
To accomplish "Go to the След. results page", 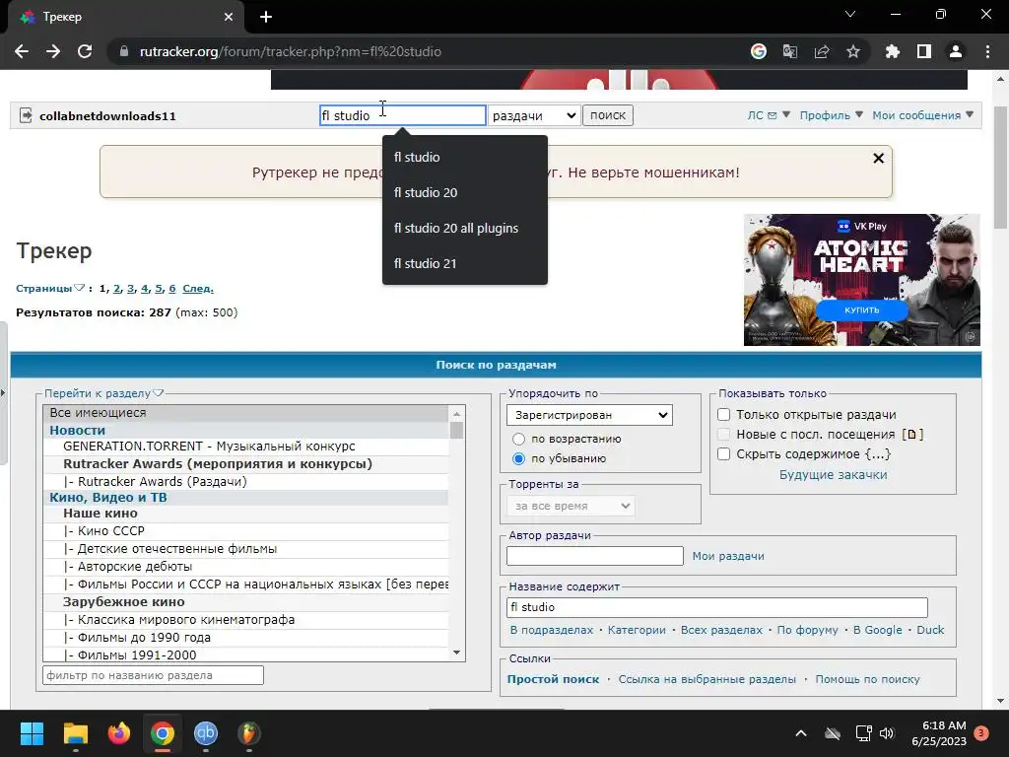I will pyautogui.click(x=197, y=289).
